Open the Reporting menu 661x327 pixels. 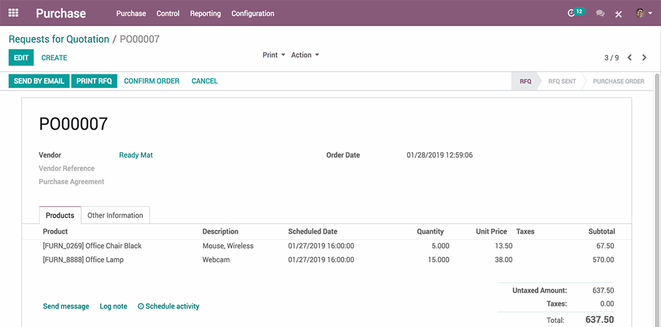pyautogui.click(x=205, y=13)
